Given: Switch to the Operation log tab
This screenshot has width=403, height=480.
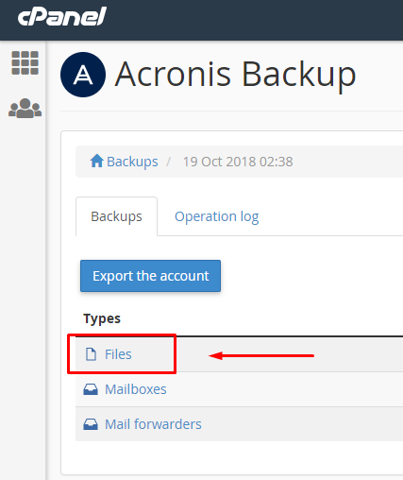Looking at the screenshot, I should click(x=217, y=216).
